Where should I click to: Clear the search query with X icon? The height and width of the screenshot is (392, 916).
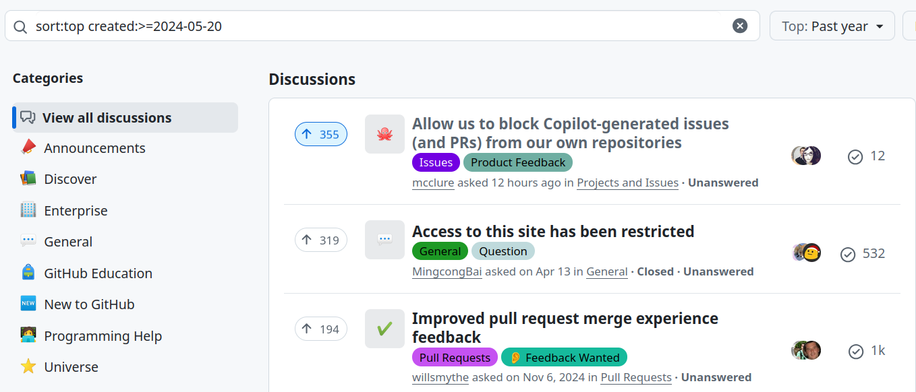click(740, 26)
